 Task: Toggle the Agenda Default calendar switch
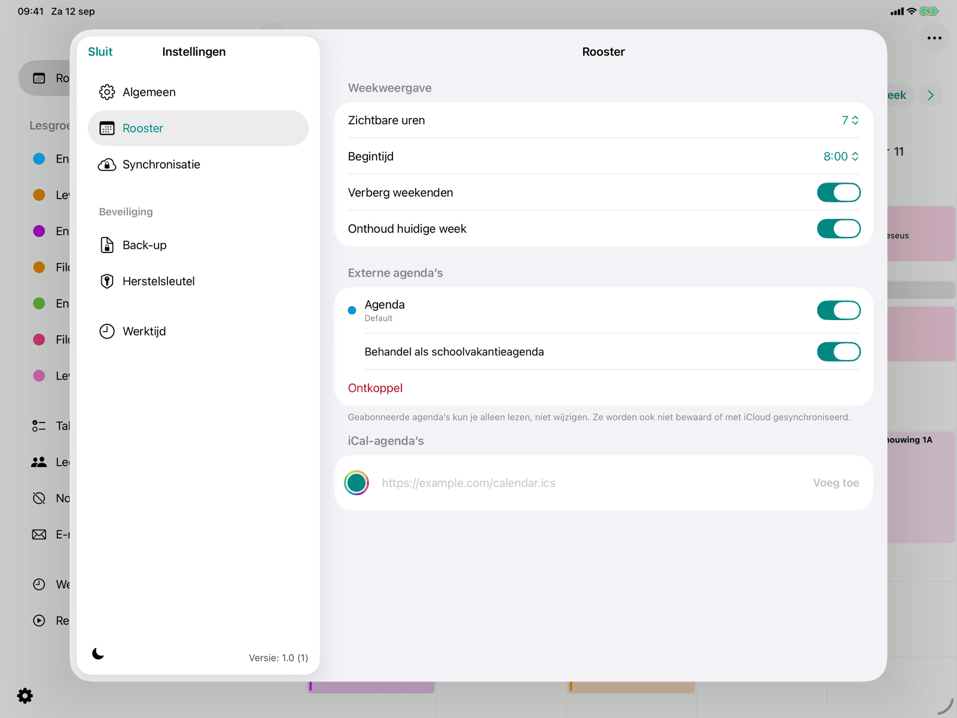(x=839, y=311)
